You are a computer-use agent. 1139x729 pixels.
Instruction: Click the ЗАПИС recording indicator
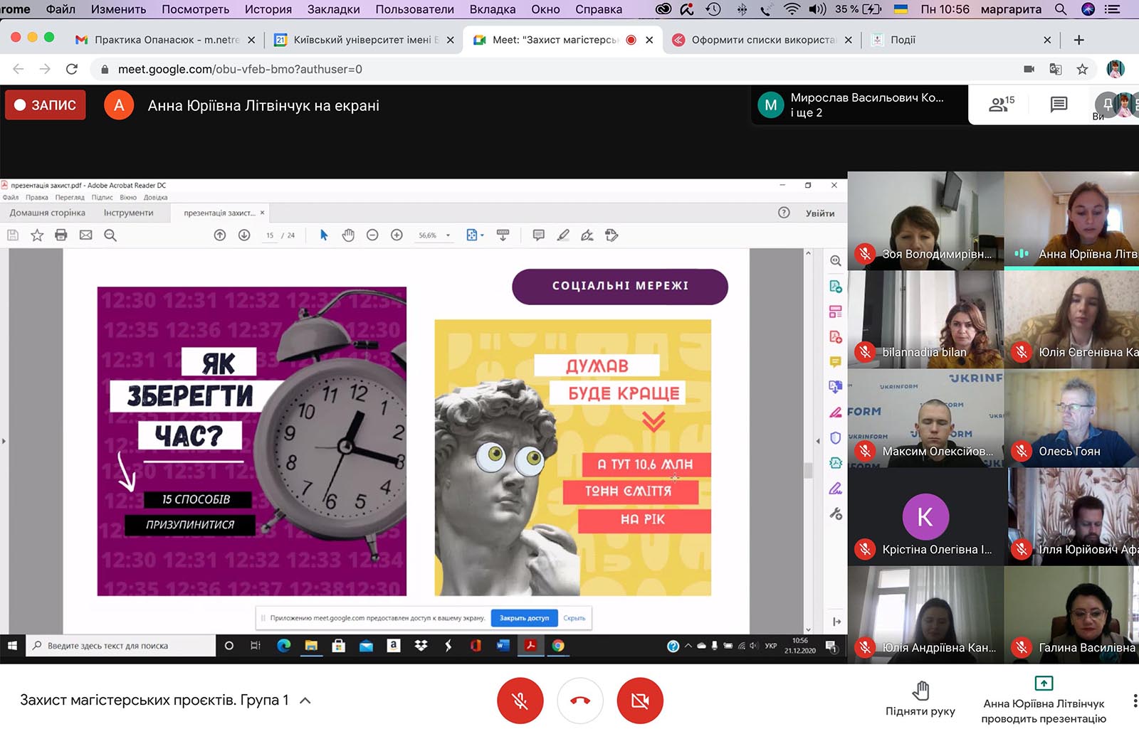pos(46,105)
